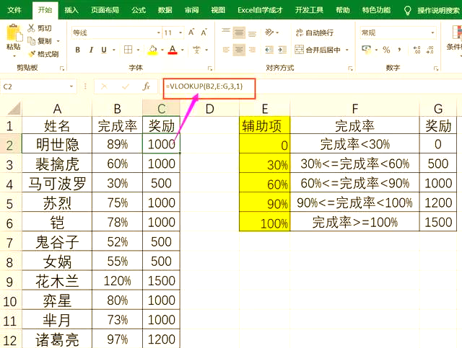Select column F header
This screenshot has height=348, width=462.
click(x=354, y=109)
